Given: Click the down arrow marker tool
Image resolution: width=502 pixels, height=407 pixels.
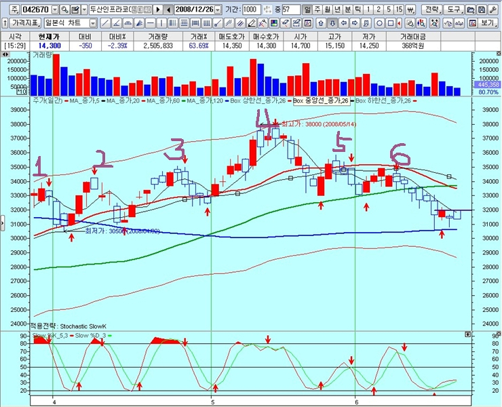Looking at the screenshot, I should tap(332, 23).
